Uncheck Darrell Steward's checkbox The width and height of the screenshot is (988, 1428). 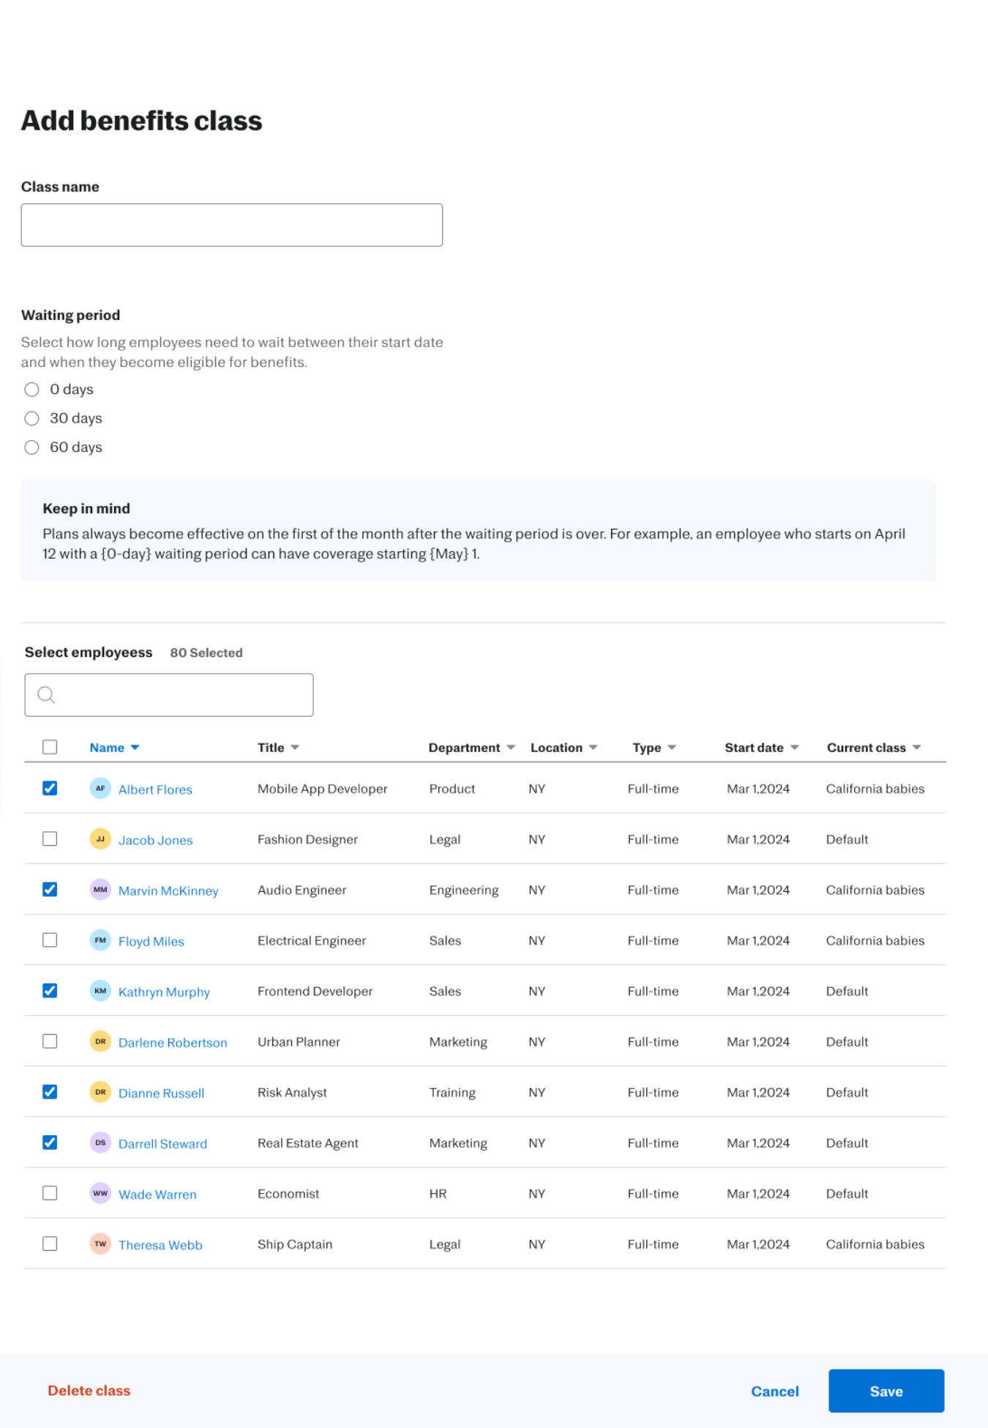(x=50, y=1142)
